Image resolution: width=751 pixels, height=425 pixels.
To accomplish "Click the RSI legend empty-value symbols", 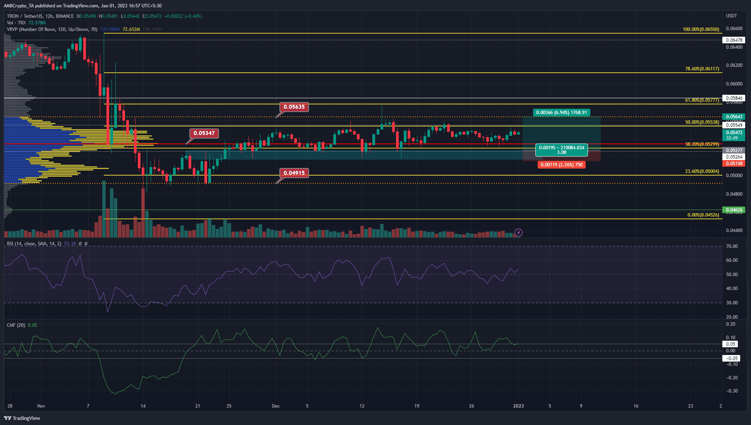I will pos(83,244).
